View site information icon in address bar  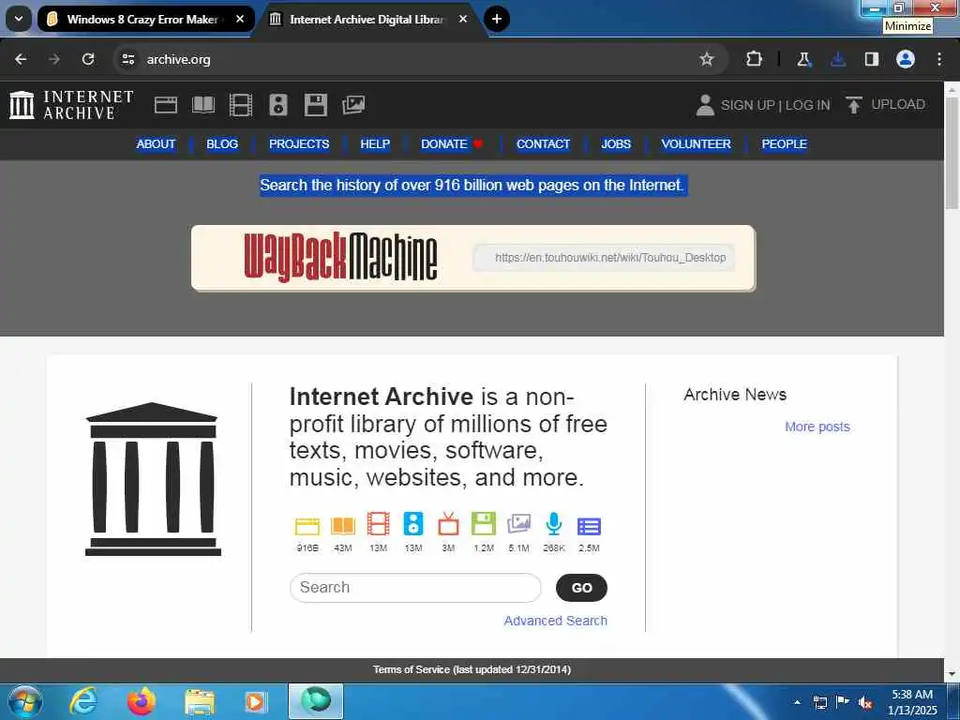pyautogui.click(x=127, y=59)
